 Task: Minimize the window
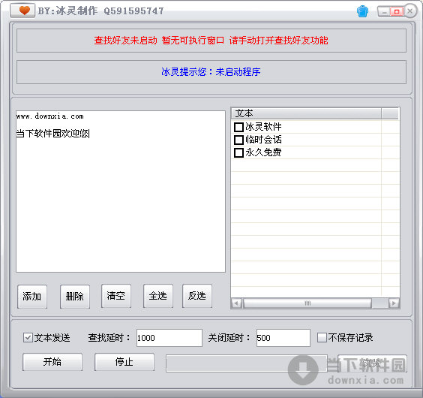point(384,11)
